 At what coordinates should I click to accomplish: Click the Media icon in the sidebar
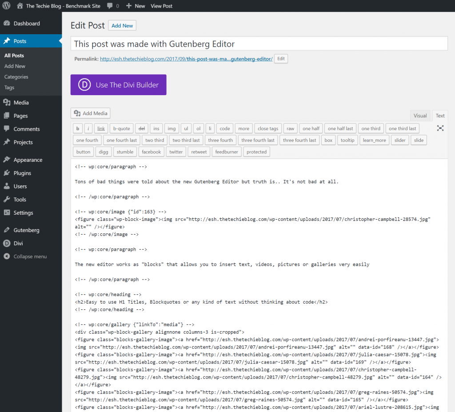pyautogui.click(x=7, y=102)
